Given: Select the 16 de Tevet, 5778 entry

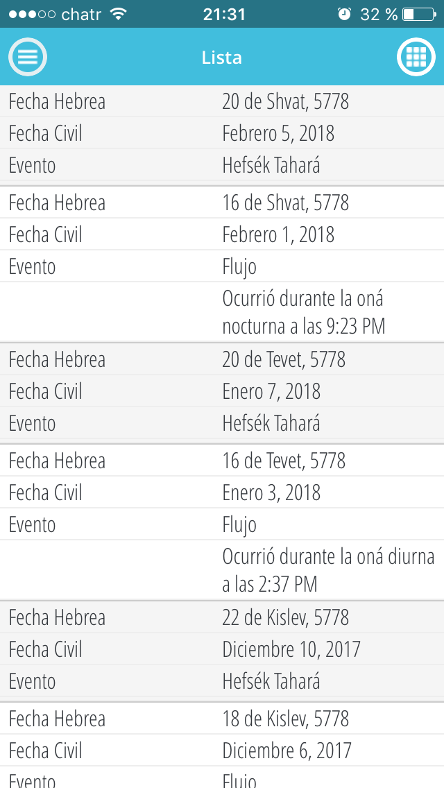Looking at the screenshot, I should click(284, 461).
